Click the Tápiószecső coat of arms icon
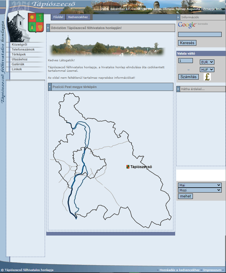226x273 pixels. pos(36,22)
